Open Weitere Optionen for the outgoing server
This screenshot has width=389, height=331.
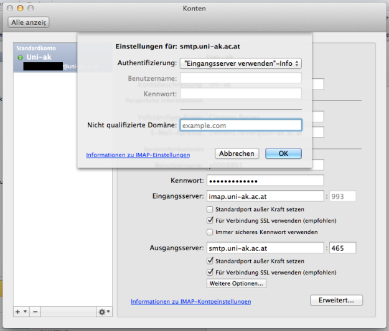tap(237, 283)
